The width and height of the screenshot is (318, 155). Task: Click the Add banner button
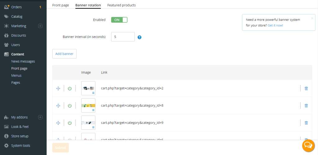tap(64, 54)
